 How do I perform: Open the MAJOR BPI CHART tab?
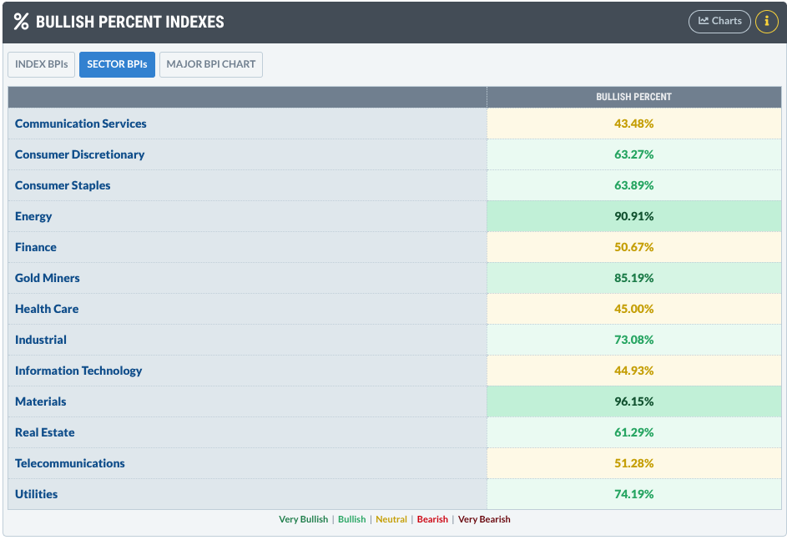tap(211, 64)
